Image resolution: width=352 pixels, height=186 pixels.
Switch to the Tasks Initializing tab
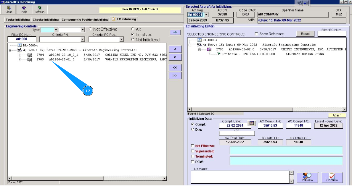pyautogui.click(x=18, y=20)
